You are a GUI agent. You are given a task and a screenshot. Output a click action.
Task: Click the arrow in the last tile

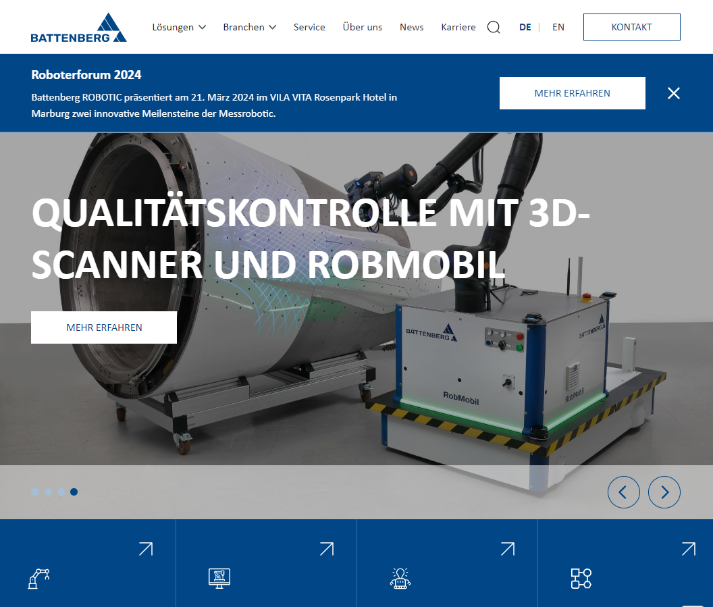click(688, 549)
